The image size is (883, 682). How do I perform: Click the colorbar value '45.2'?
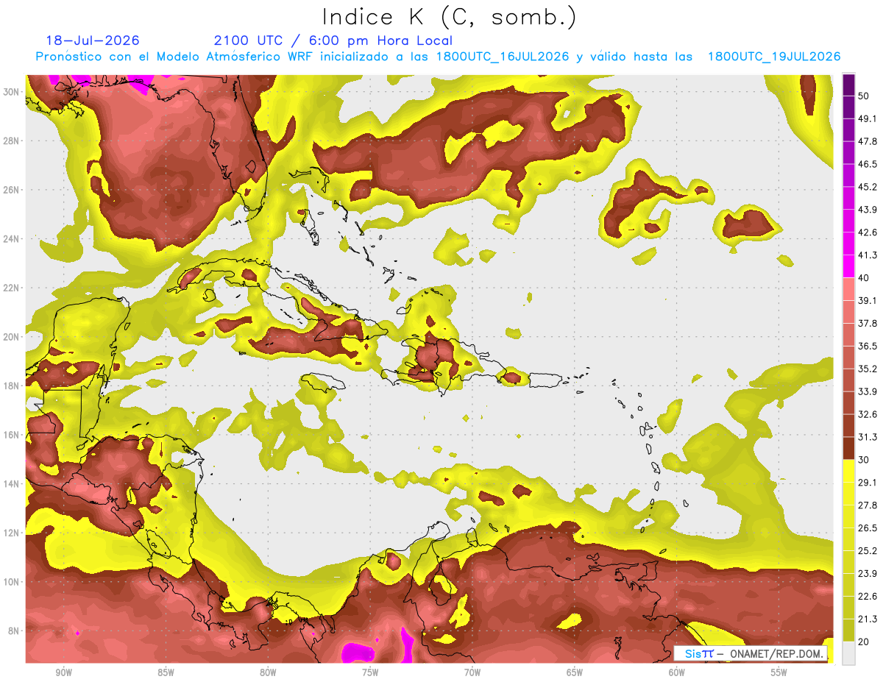(868, 186)
